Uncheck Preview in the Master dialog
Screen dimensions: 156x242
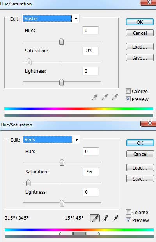(128, 99)
